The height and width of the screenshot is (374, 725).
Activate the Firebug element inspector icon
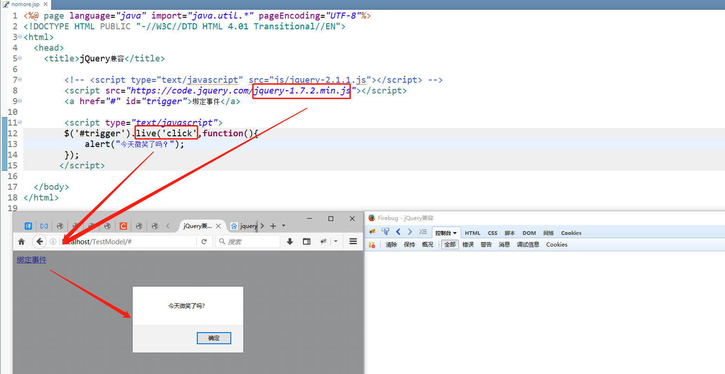[x=385, y=232]
